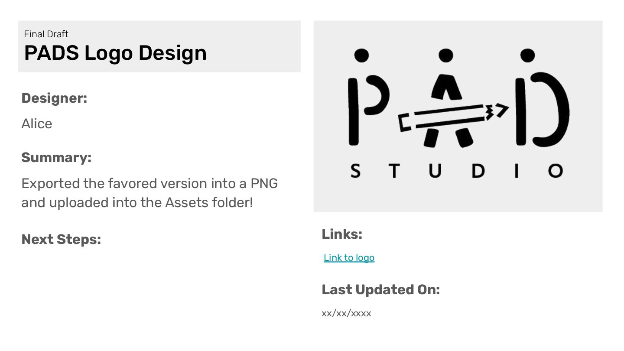The height and width of the screenshot is (351, 624).
Task: Click the 'PADS Logo Design' title
Action: (115, 53)
